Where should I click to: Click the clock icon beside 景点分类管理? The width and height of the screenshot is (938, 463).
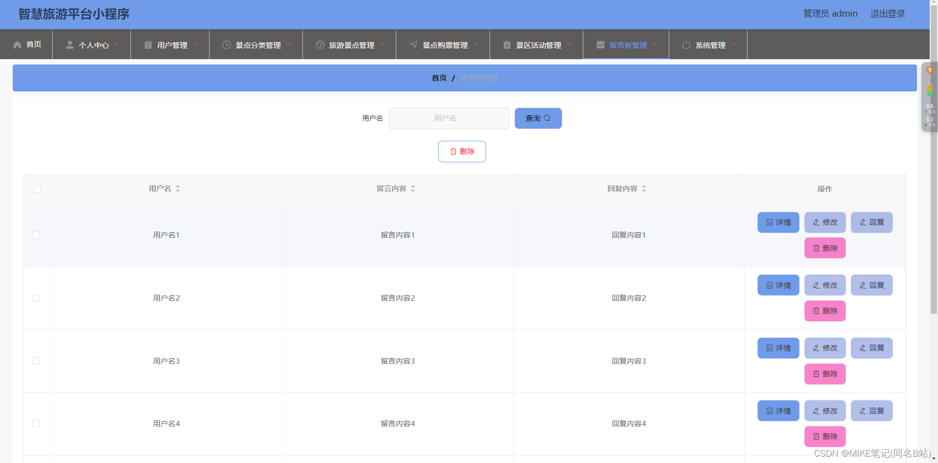(x=227, y=45)
